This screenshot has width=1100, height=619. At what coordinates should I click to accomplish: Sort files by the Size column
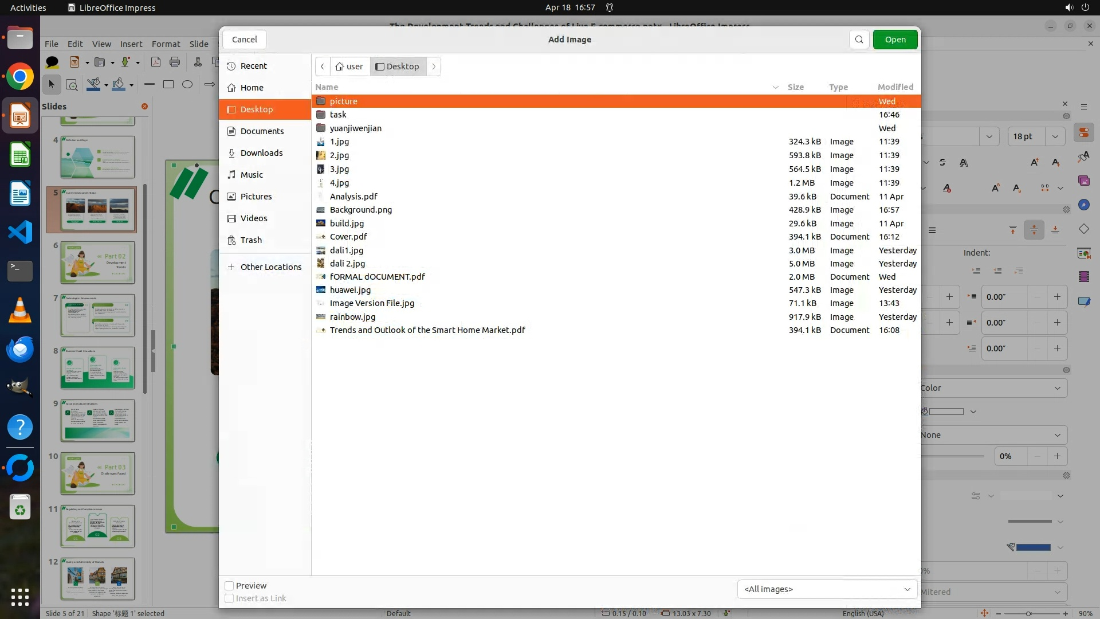(795, 87)
